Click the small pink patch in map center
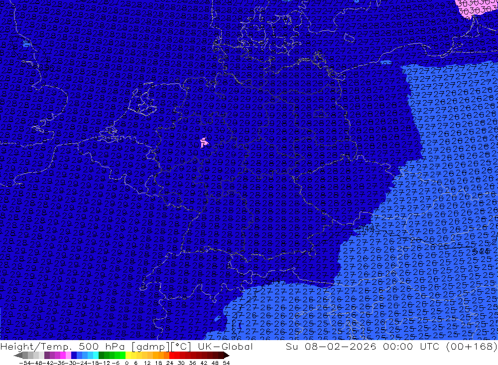Screen dimensions: 498x365 (204, 142)
